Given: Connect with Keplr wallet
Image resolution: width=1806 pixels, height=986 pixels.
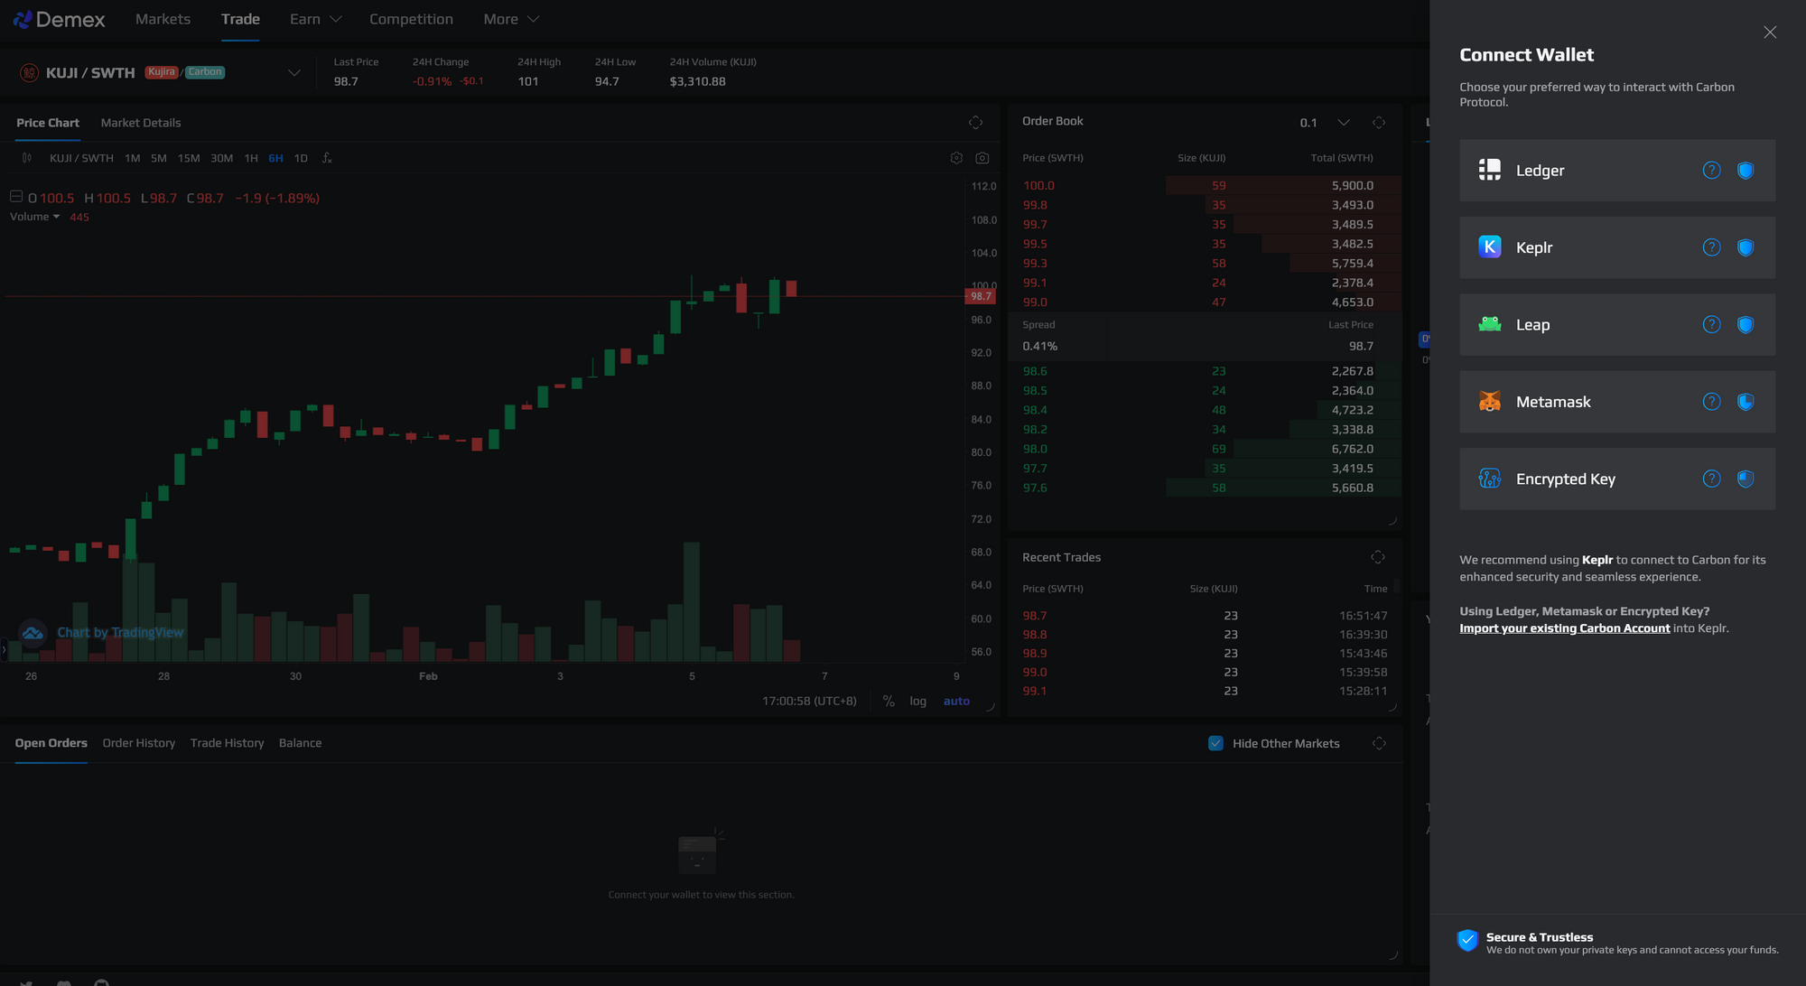Looking at the screenshot, I should [1617, 247].
